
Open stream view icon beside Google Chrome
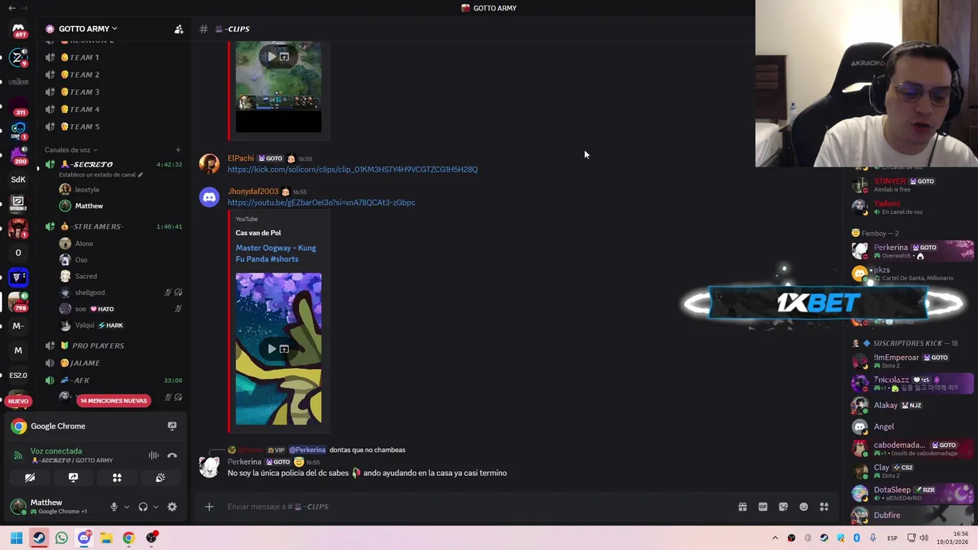pyautogui.click(x=172, y=426)
